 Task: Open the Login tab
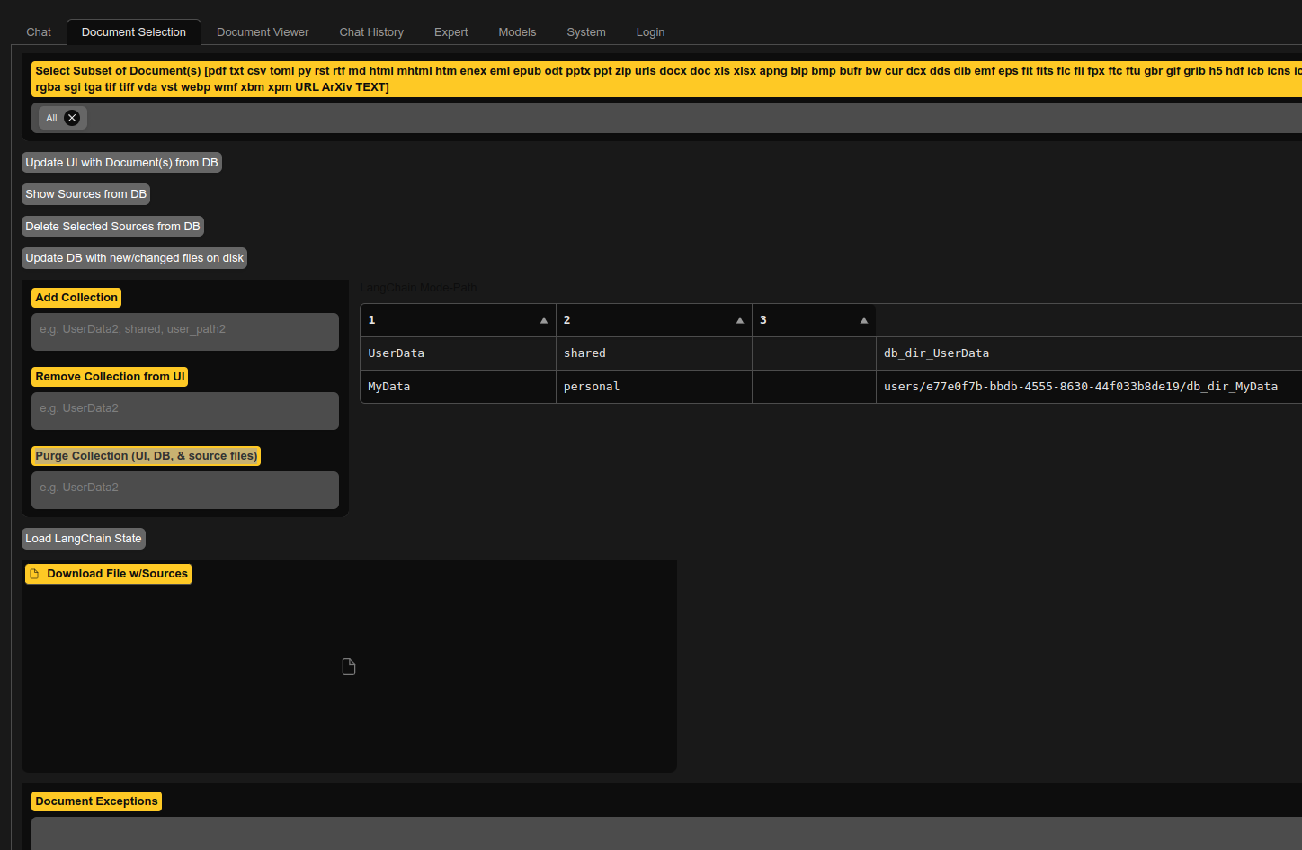click(x=650, y=32)
